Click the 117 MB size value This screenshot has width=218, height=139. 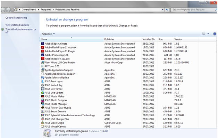coord(168,59)
